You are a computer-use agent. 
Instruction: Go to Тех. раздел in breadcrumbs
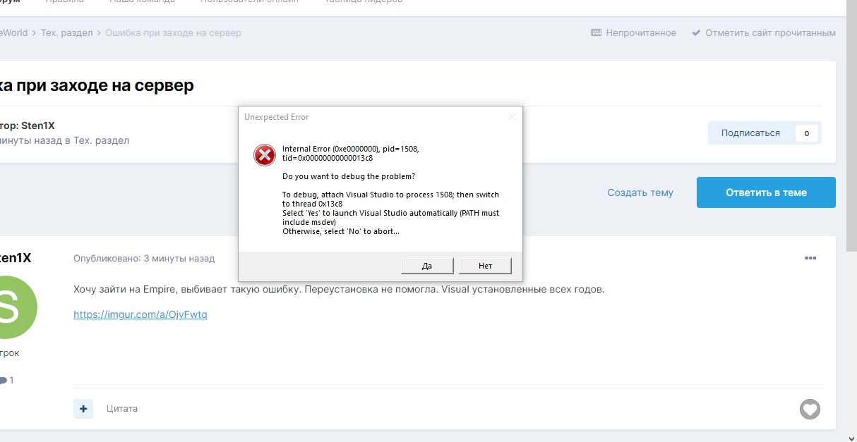tap(66, 33)
